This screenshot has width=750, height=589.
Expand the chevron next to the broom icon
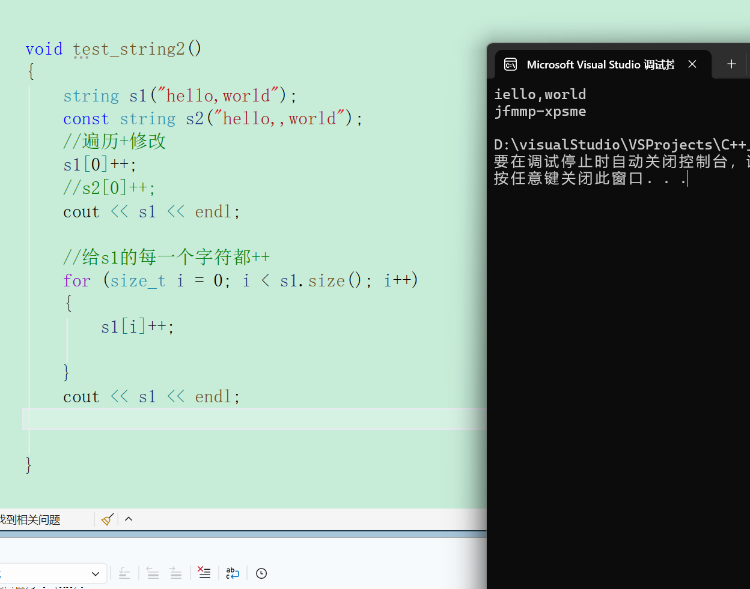click(129, 519)
